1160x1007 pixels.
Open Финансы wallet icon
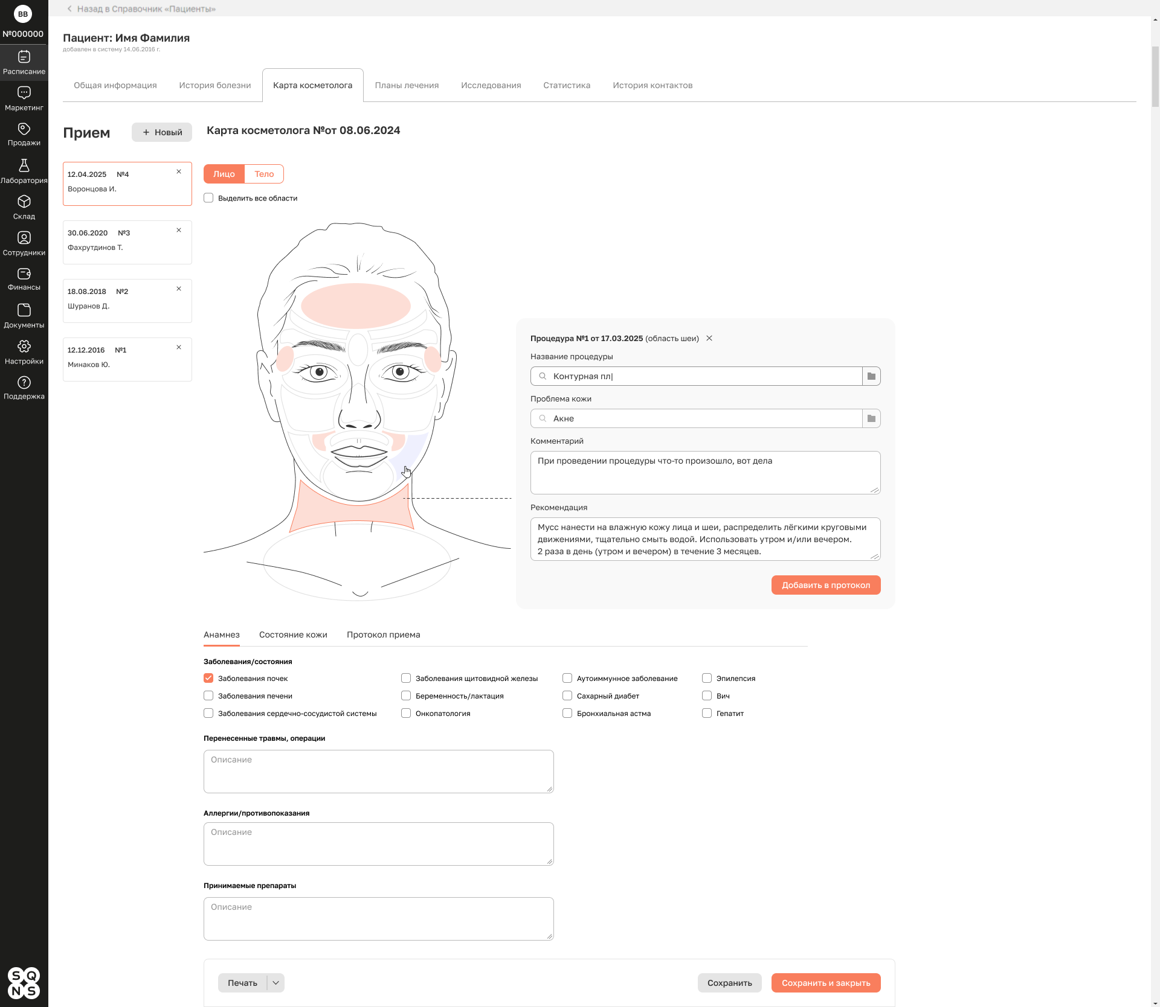pyautogui.click(x=24, y=274)
